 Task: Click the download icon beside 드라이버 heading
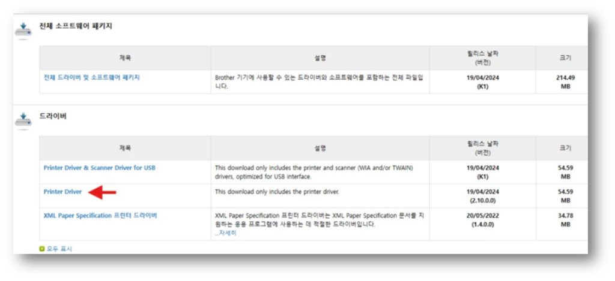point(23,121)
